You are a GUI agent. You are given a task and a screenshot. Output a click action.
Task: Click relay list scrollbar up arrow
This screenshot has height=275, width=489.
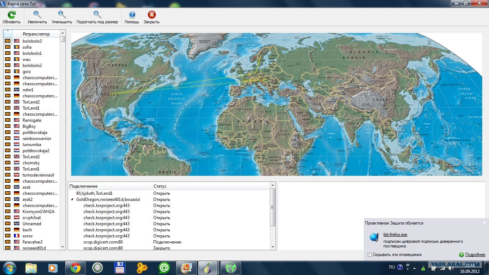pos(63,33)
